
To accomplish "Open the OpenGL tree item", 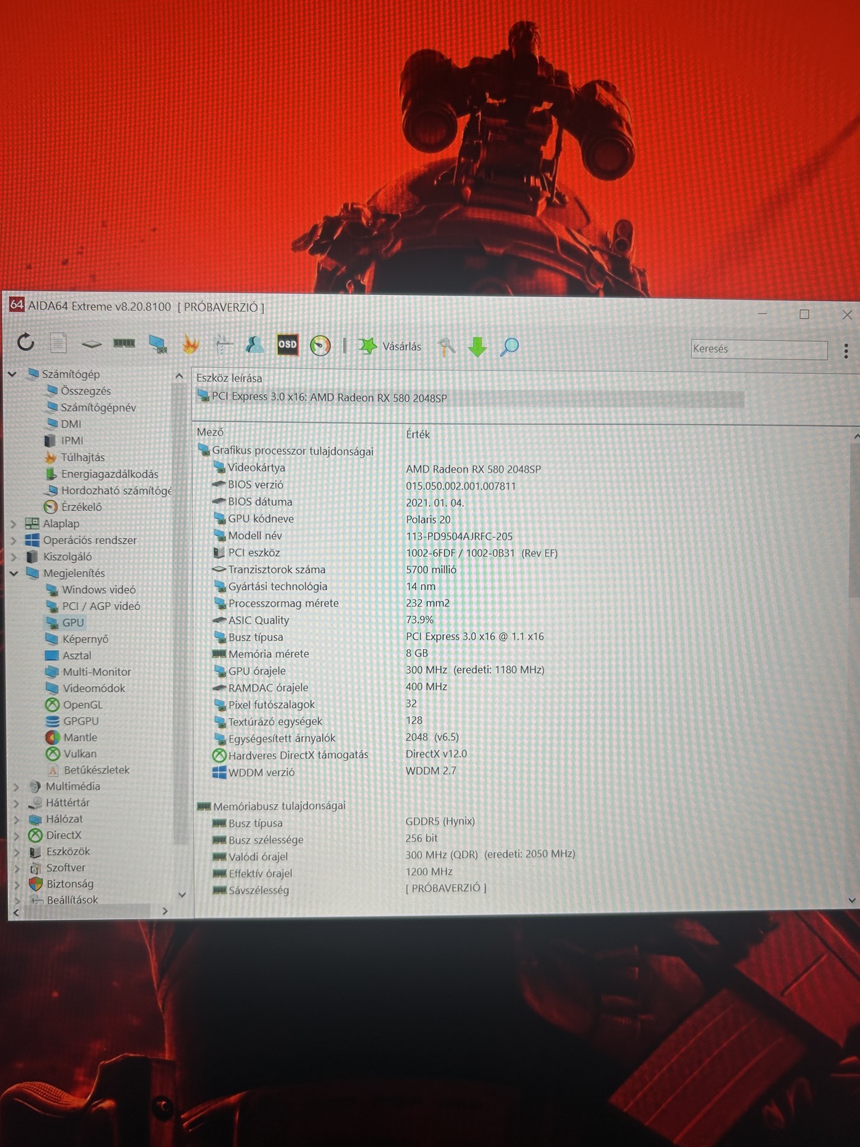I will click(82, 705).
